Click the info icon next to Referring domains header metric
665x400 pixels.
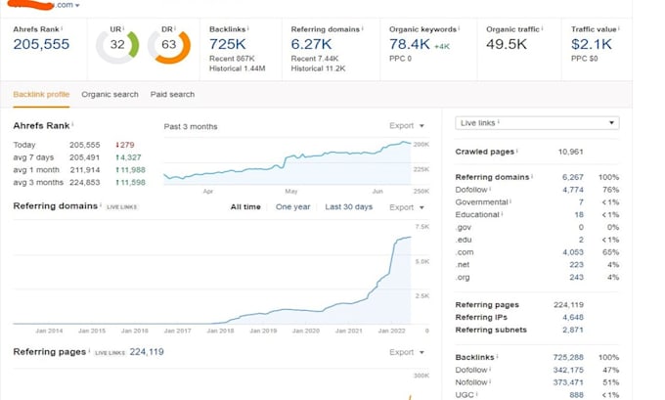[363, 28]
